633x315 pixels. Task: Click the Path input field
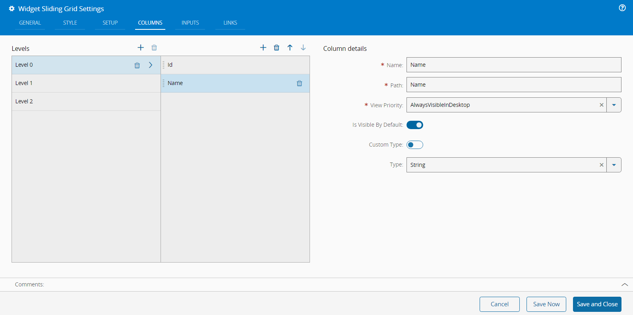tap(513, 85)
